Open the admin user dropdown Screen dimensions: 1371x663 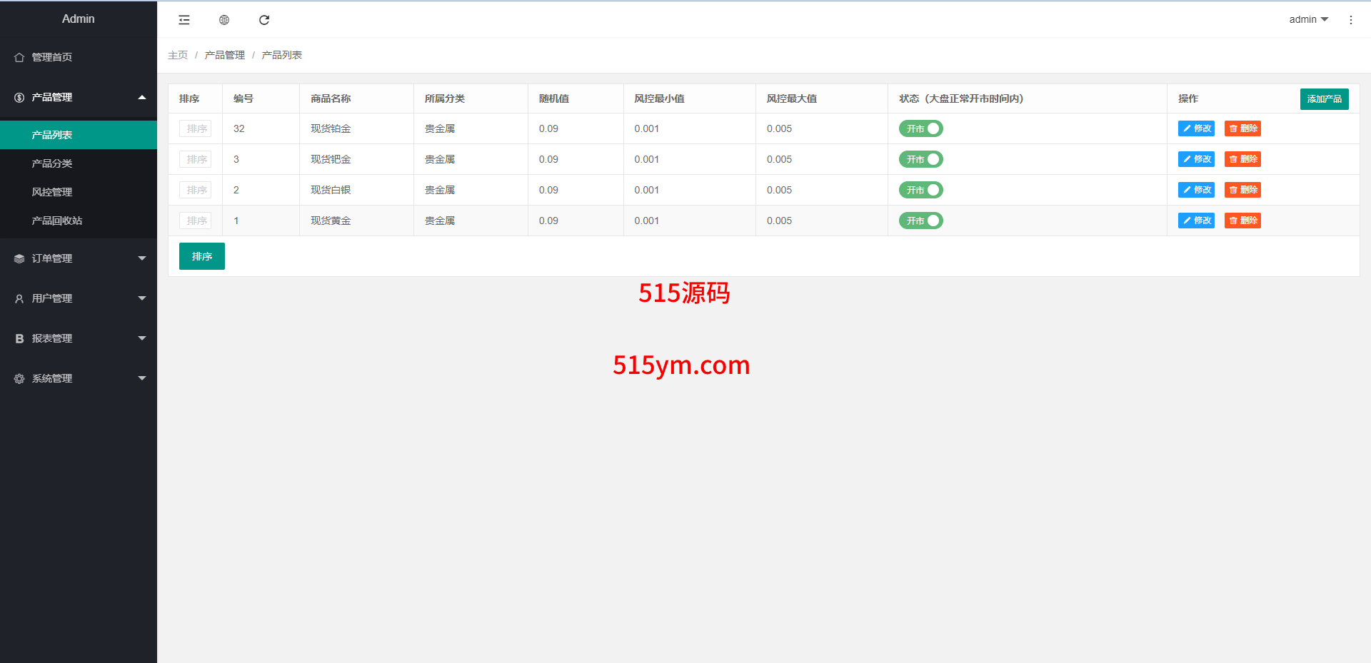tap(1308, 20)
